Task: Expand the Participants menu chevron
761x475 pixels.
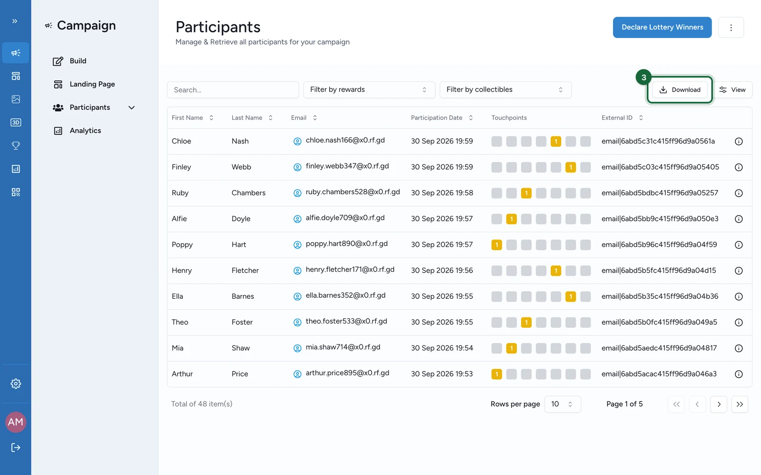Action: coord(132,108)
